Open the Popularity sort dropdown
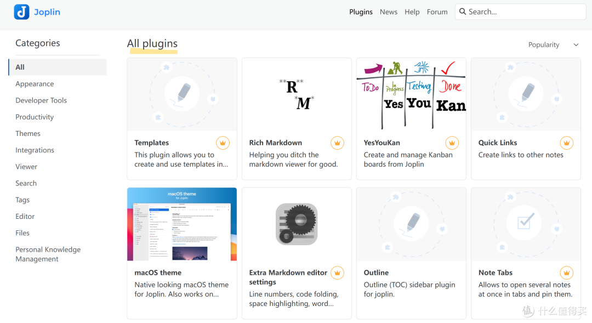The width and height of the screenshot is (592, 323). [553, 44]
